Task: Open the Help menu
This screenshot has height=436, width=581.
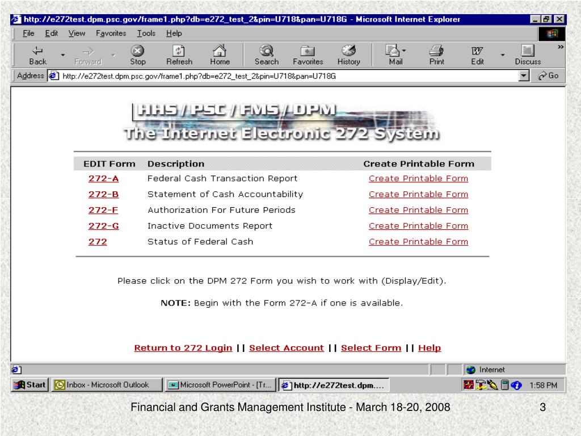Action: pyautogui.click(x=174, y=33)
